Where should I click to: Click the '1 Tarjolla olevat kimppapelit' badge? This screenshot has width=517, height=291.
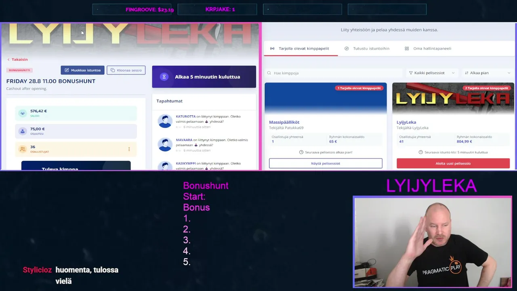[359, 88]
